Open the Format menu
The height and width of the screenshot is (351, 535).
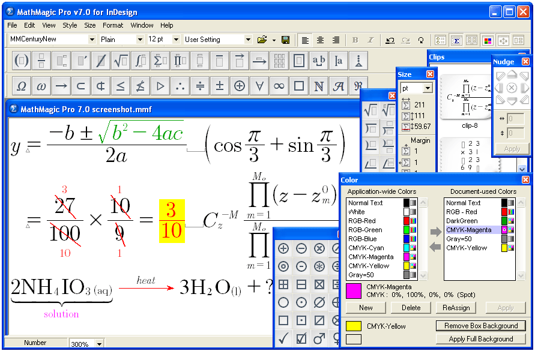(x=112, y=25)
